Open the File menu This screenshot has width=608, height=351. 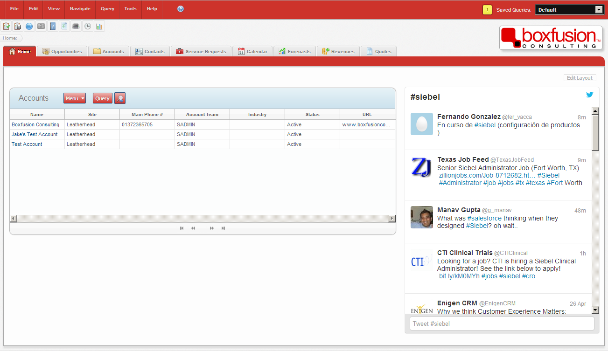point(14,9)
